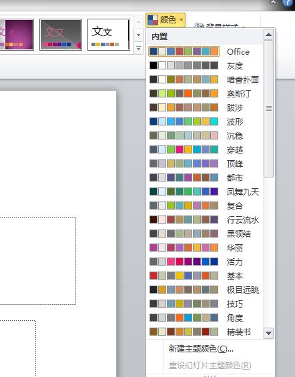Apply the 波形 color scheme
295x377 pixels.
pos(205,121)
